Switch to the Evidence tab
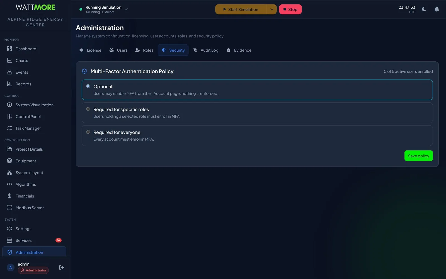The image size is (446, 279). point(239,50)
